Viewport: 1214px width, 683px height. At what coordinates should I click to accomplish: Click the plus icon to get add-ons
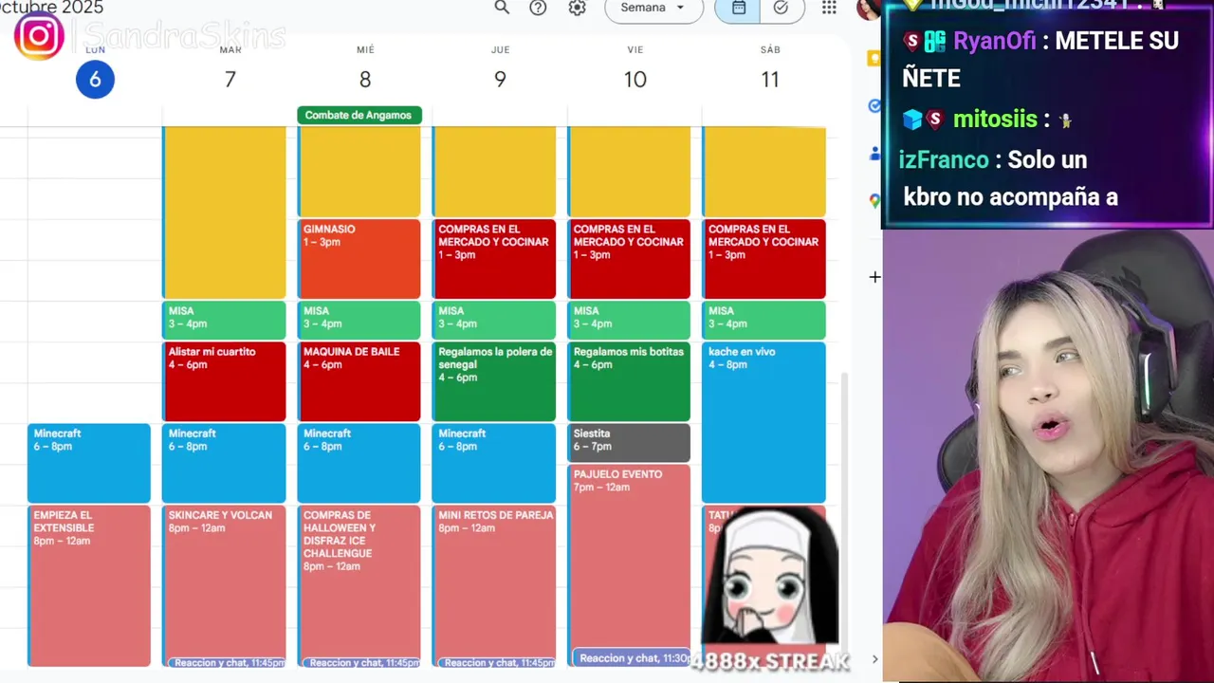(874, 277)
